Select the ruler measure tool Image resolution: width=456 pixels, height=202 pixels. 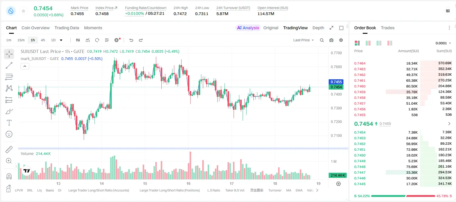9,150
